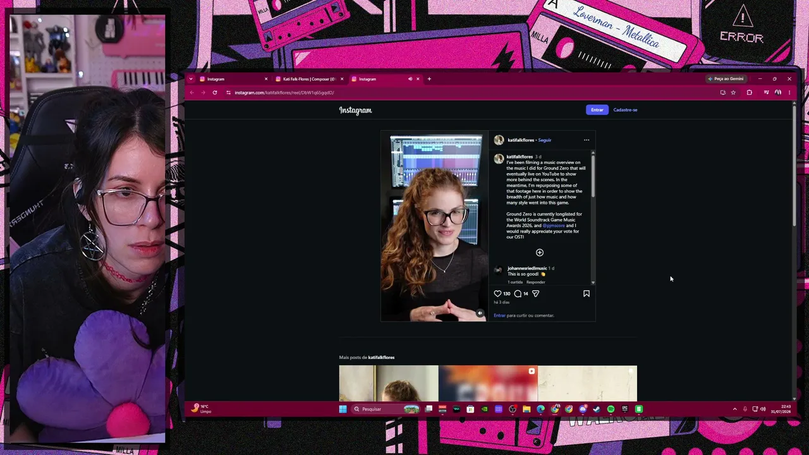Show hidden system tray icons
Viewport: 809px width, 455px height.
(x=734, y=409)
